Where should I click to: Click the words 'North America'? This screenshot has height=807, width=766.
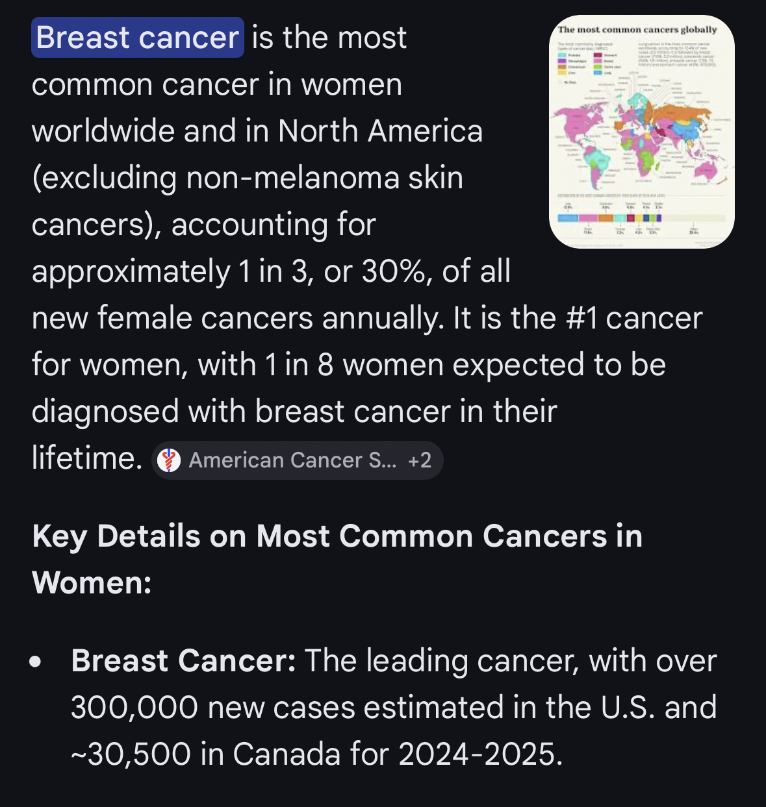pos(380,131)
